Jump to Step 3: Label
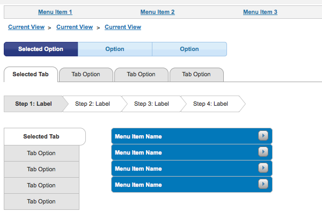Screen dimensions: 322x219 coord(151,104)
